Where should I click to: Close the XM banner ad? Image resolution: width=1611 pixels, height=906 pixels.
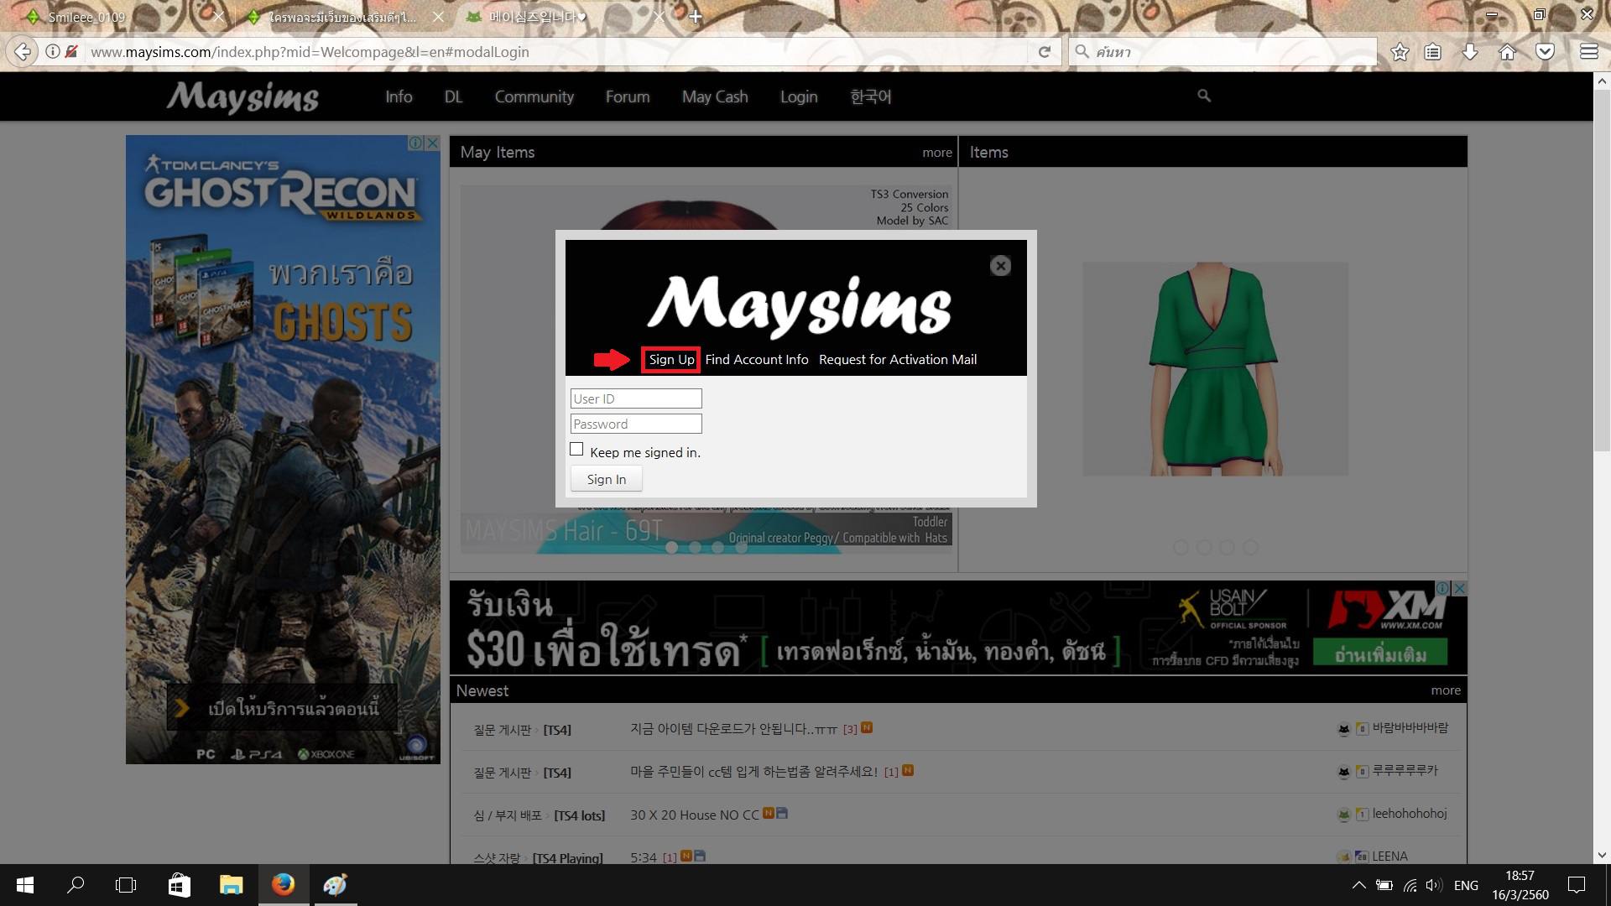click(x=1460, y=589)
